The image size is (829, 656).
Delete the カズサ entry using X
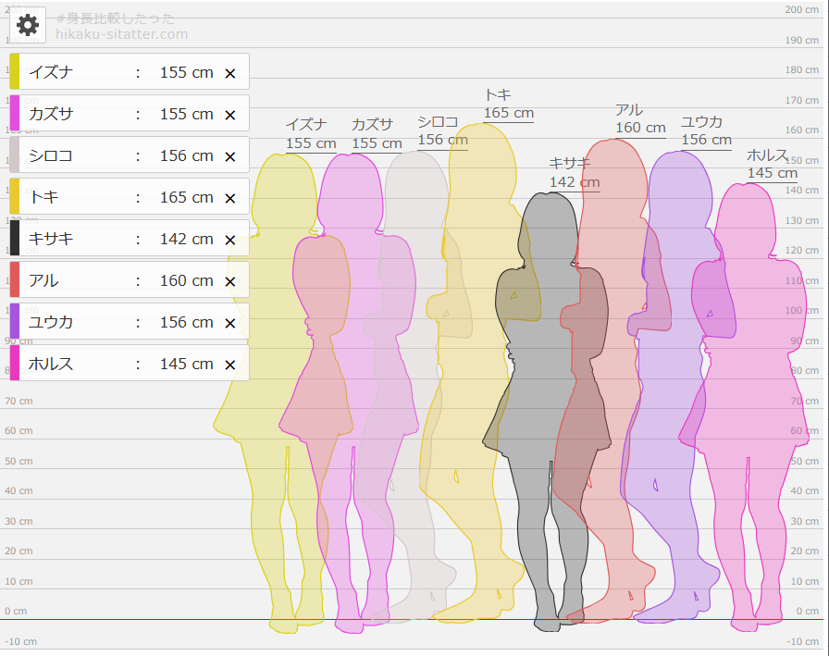point(230,115)
